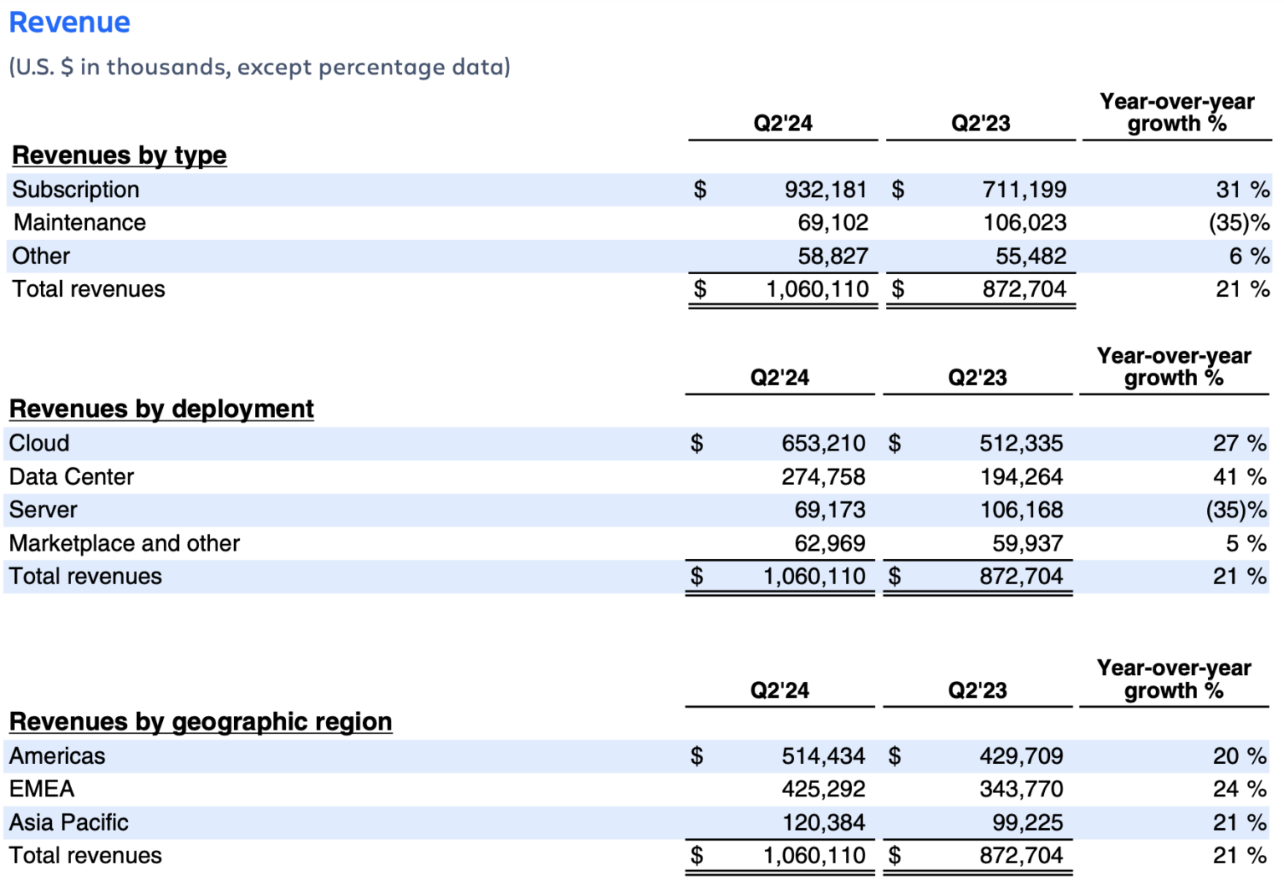
Task: Select the Americas row label
Action: pyautogui.click(x=57, y=755)
